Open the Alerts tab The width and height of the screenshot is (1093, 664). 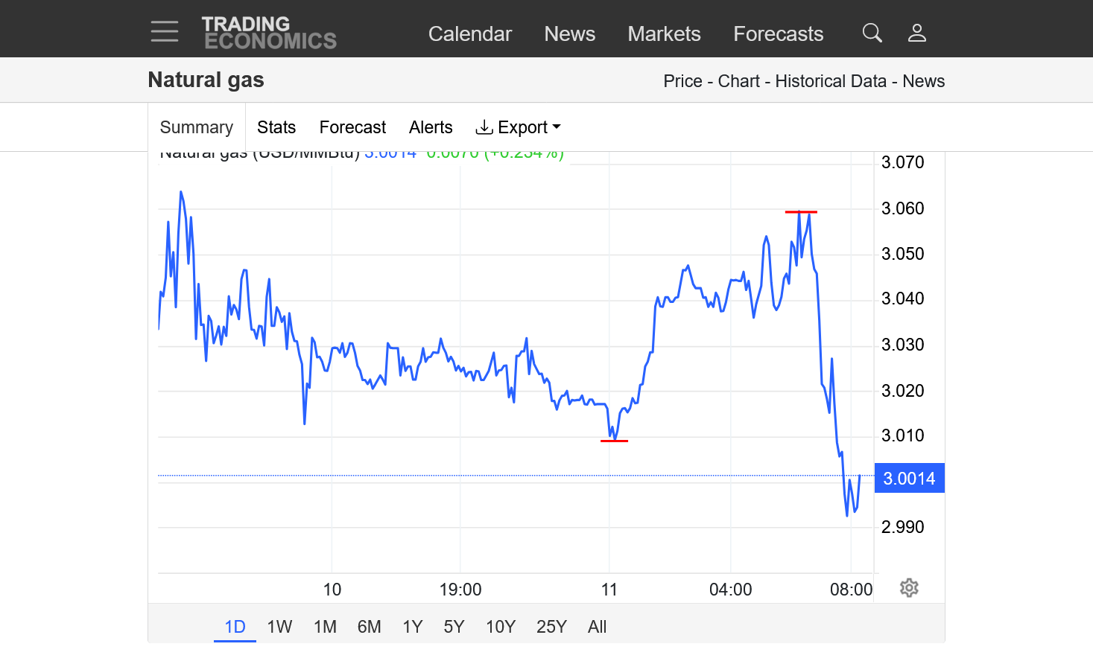coord(431,127)
